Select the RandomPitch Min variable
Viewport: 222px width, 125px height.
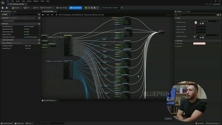point(8,29)
